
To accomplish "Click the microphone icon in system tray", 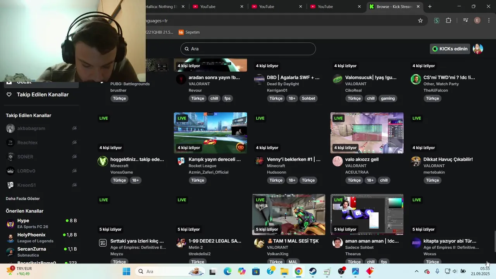I will [437, 271].
